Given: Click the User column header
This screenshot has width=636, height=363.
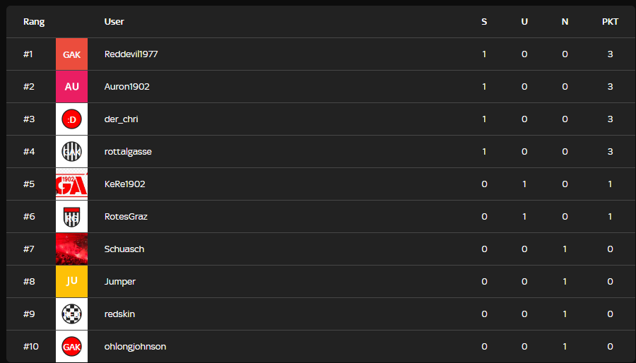Looking at the screenshot, I should coord(114,22).
